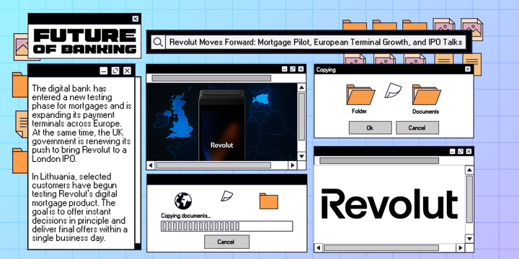Image resolution: width=519 pixels, height=259 pixels.
Task: Click the map window's scroll left arrow
Action: [151, 165]
